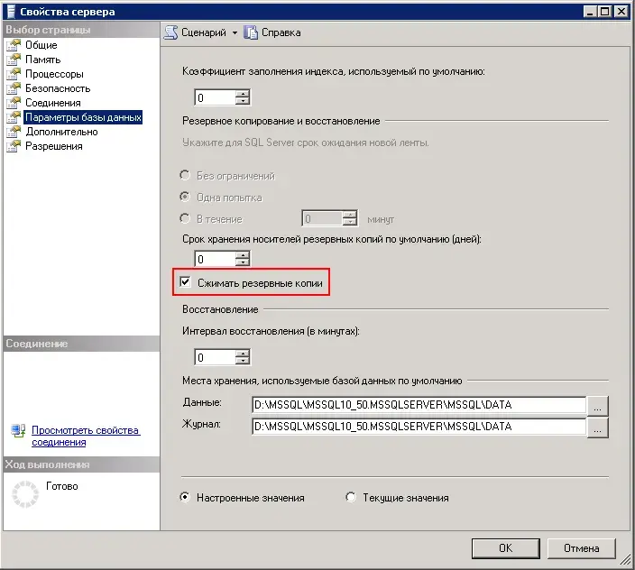Select the Безопасность page
The image size is (635, 570).
click(57, 88)
